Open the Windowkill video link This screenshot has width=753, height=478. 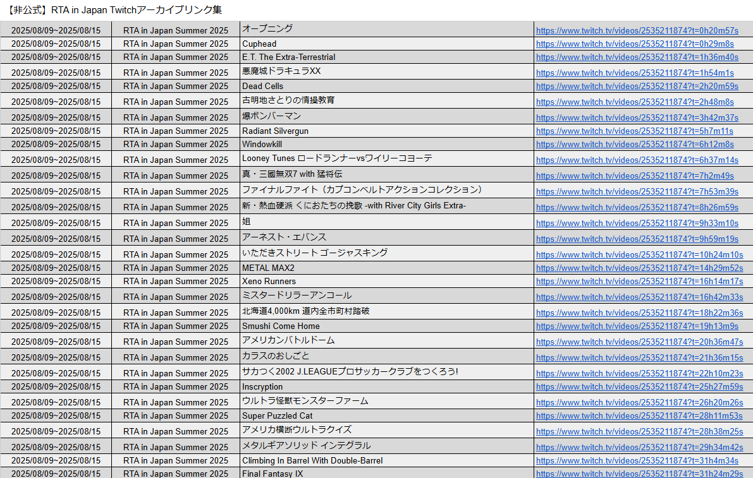click(635, 145)
